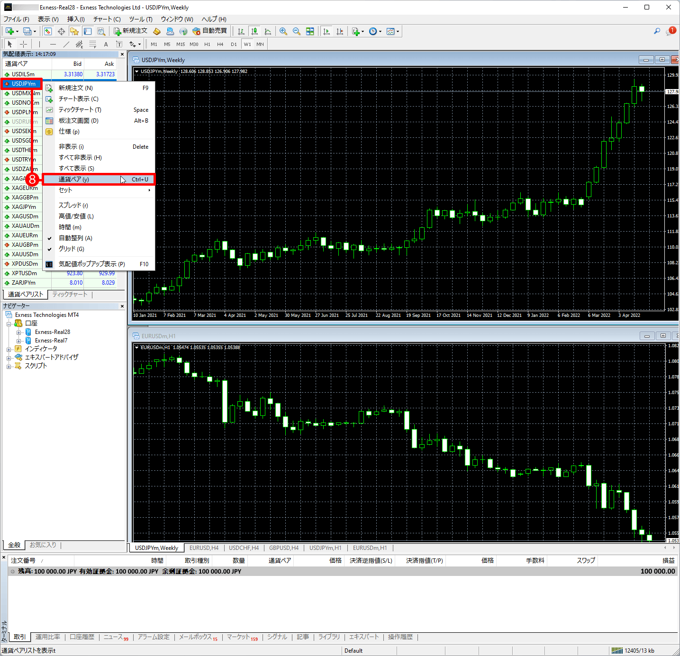Select the trendline drawing tool

66,44
